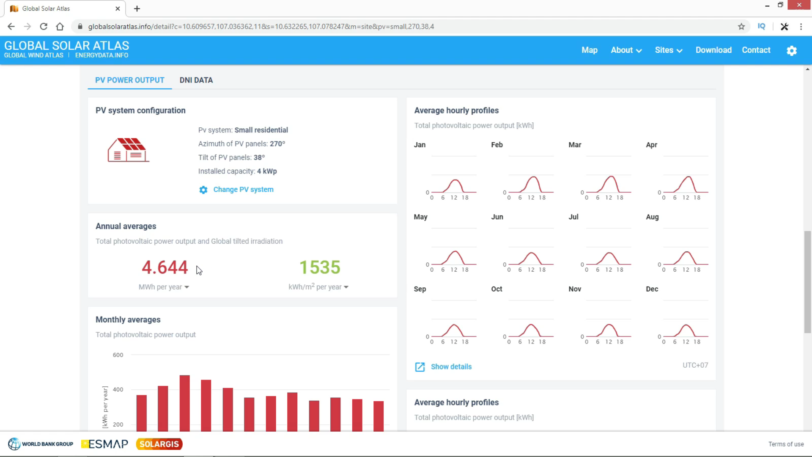
Task: Expand the Sites dropdown menu
Action: [x=668, y=50]
